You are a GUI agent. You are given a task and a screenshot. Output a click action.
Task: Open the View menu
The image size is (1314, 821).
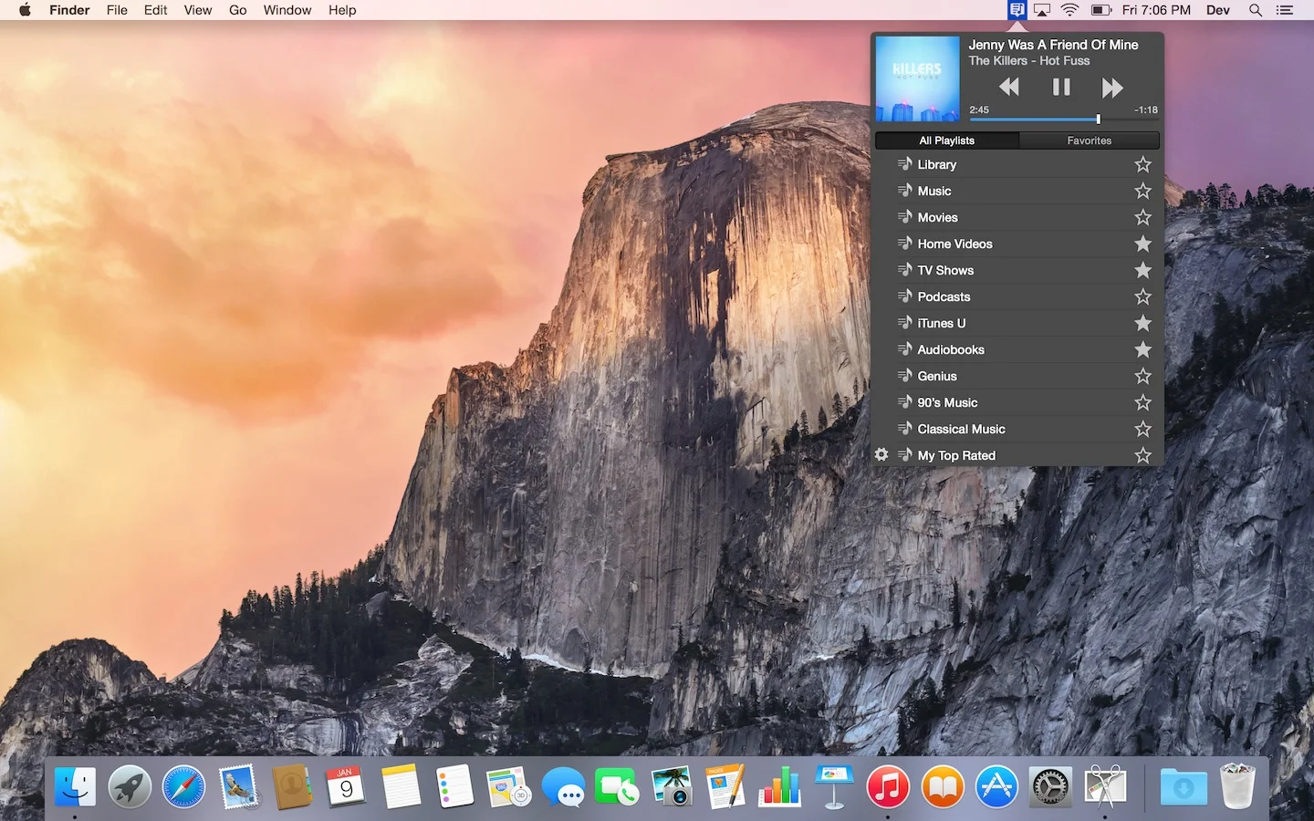tap(198, 10)
